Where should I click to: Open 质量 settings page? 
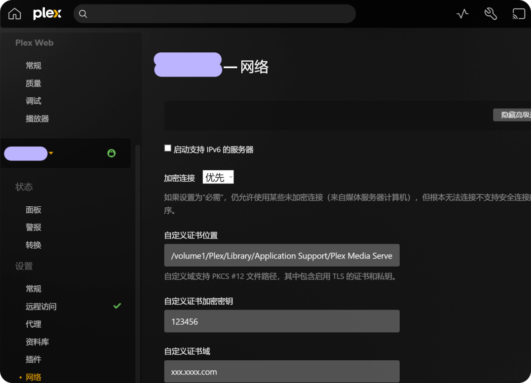tap(33, 83)
